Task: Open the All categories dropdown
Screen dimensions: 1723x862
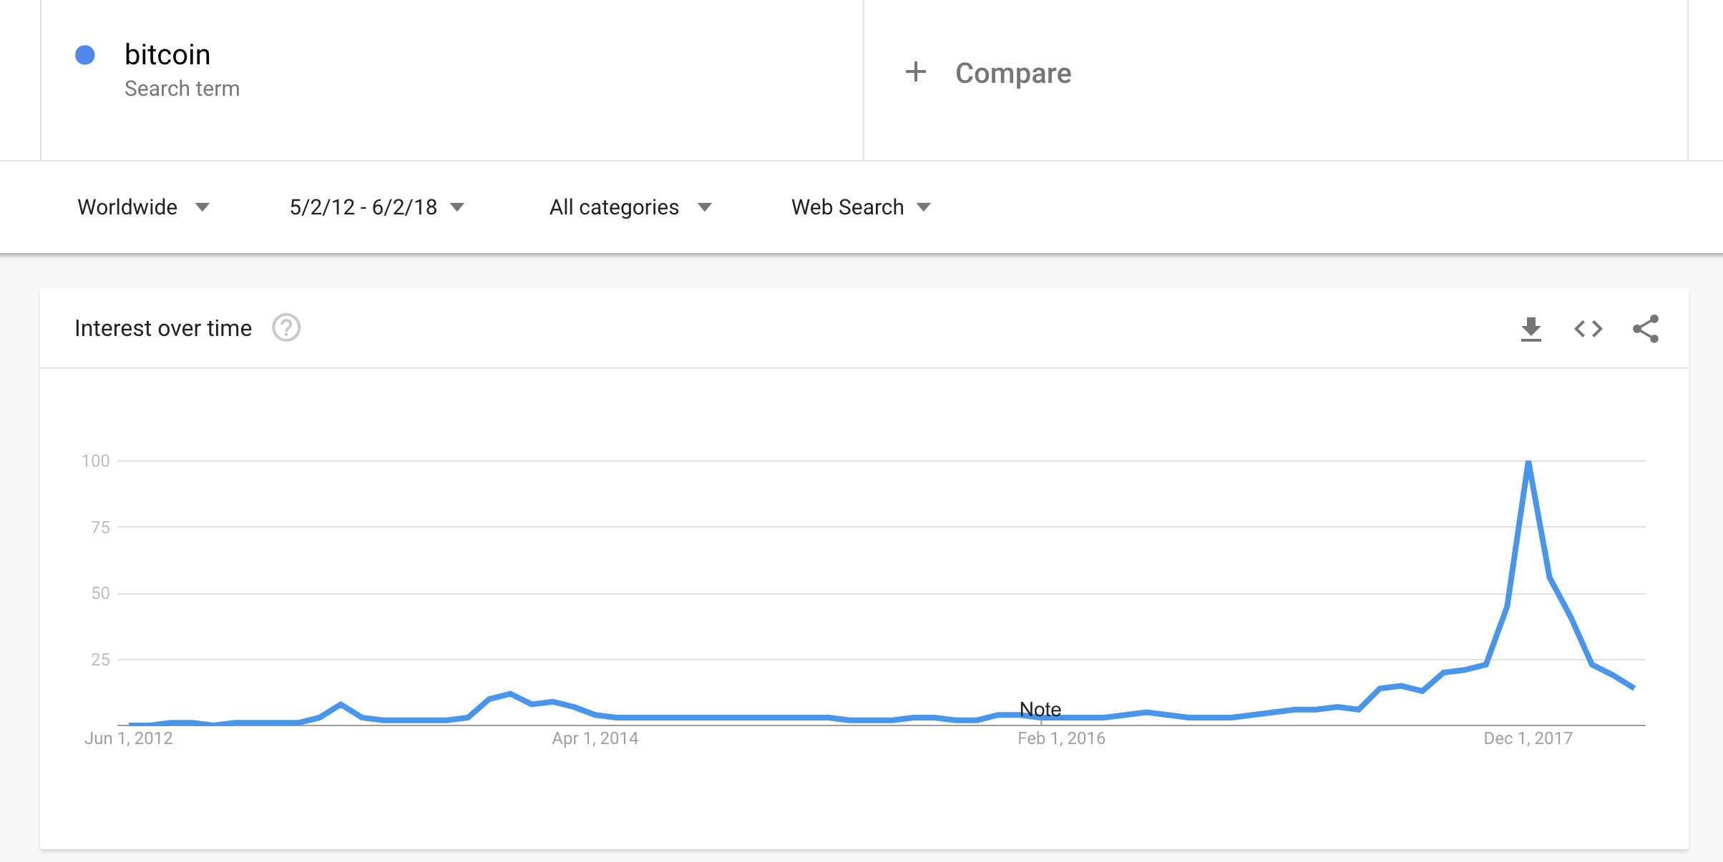Action: 630,207
